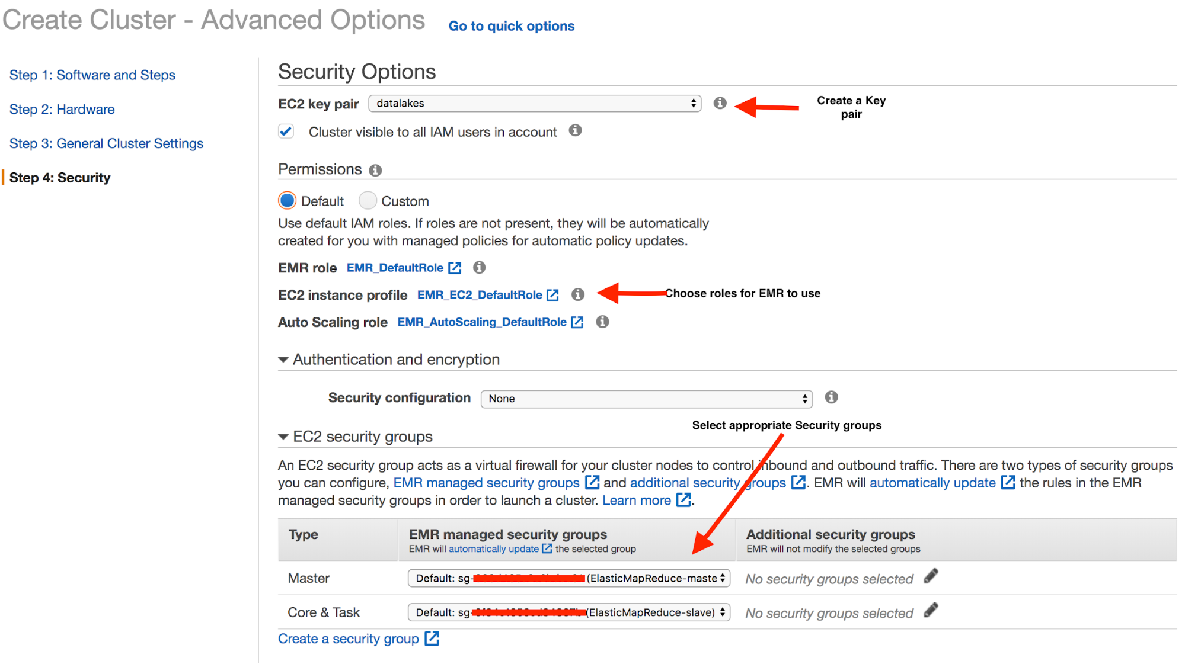Go to Step 1: Software and Steps
Image resolution: width=1185 pixels, height=664 pixels.
92,75
